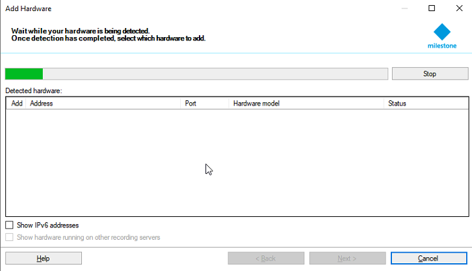
Task: Go Back to the previous step
Action: click(266, 259)
